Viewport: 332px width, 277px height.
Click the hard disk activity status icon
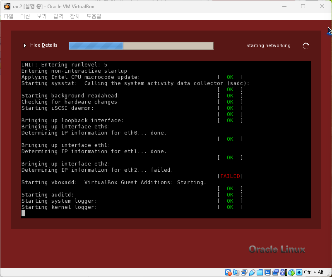[228, 272]
